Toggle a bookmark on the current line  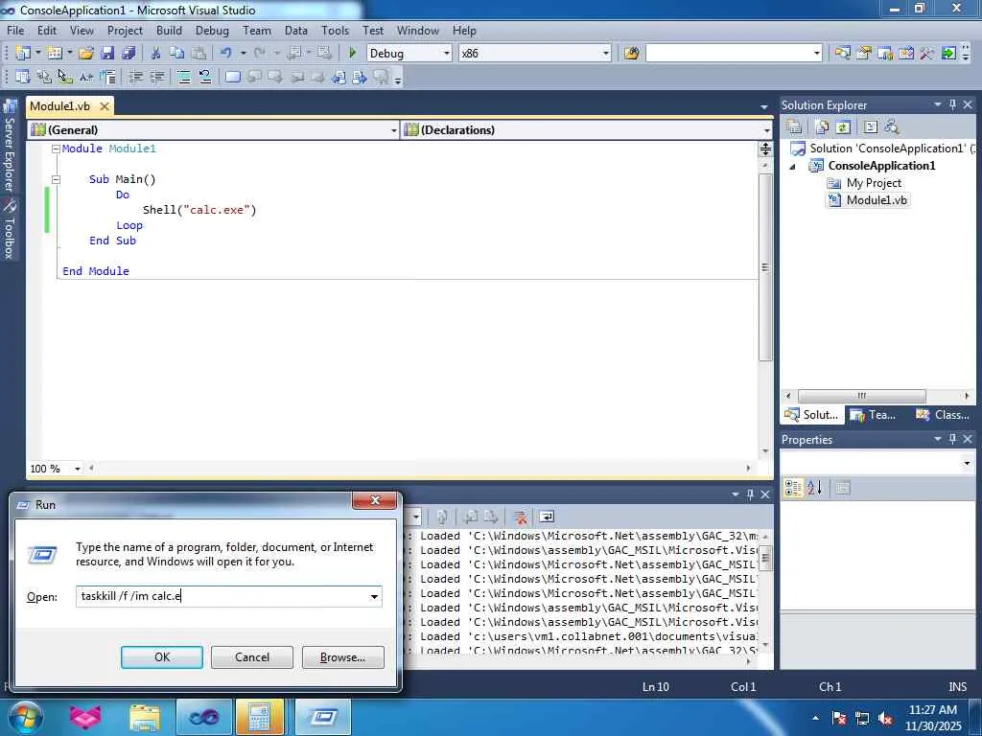coord(232,77)
